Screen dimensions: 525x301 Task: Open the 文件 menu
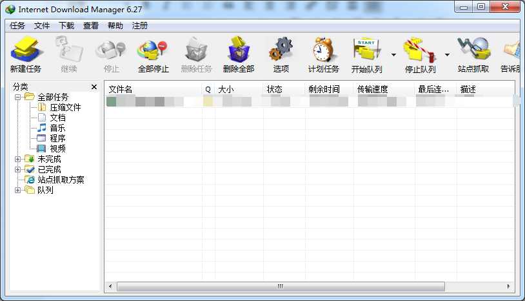click(x=42, y=26)
